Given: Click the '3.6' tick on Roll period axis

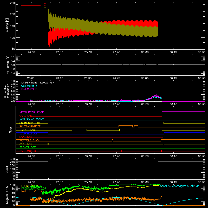Looking at the screenshot, I should [x=12, y=73].
